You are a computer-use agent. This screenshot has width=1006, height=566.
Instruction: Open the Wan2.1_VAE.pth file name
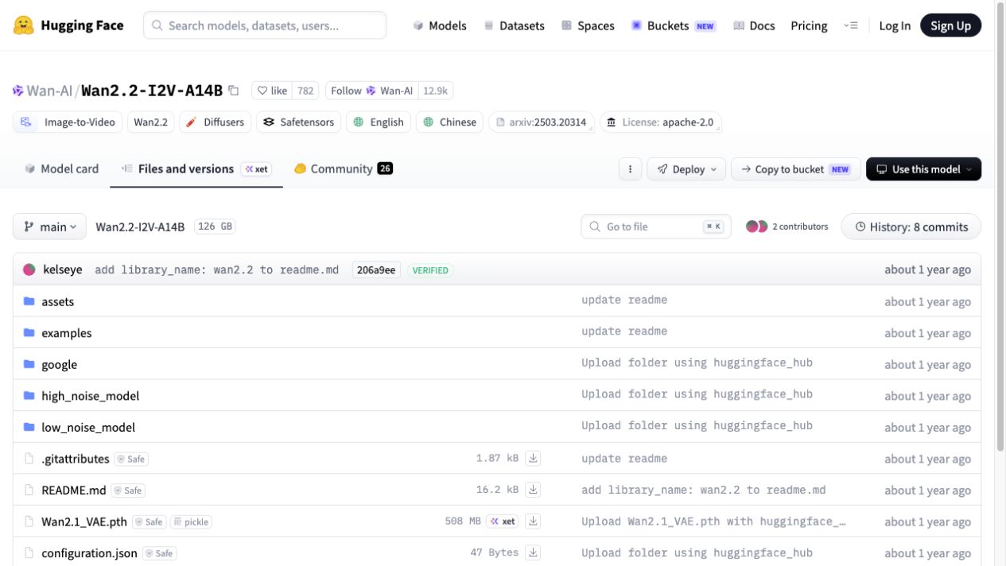point(84,522)
